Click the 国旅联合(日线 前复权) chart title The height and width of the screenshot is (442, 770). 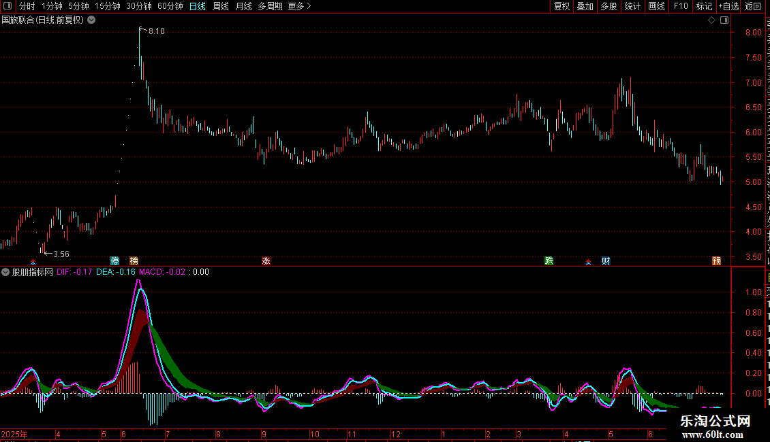(43, 20)
